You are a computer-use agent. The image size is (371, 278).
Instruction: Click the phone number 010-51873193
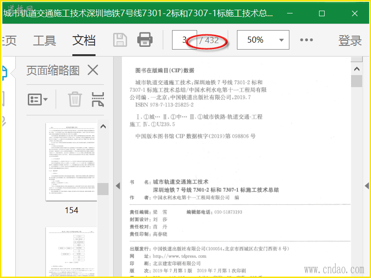coord(228,212)
